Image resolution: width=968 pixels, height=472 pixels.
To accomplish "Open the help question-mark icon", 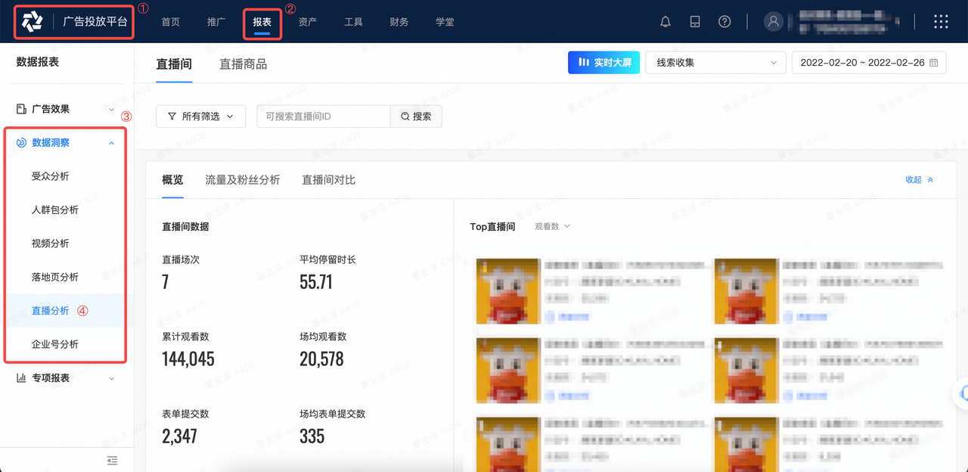I will (x=724, y=21).
